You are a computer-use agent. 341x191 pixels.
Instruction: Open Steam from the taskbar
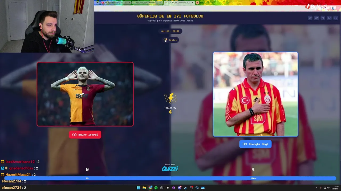click(x=185, y=188)
